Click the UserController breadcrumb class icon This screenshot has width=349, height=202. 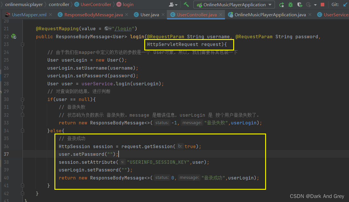77,5
